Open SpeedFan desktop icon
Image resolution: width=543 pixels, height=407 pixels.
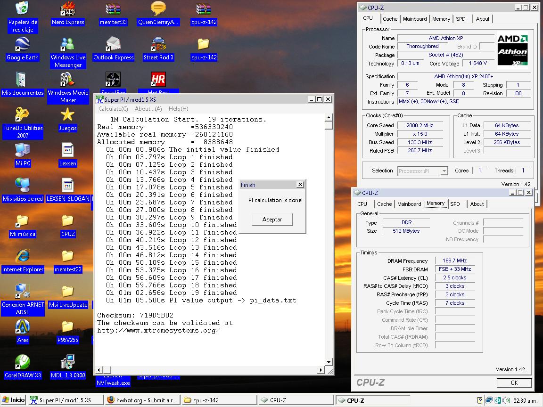click(x=113, y=79)
